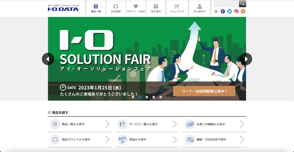Focus the header search input field
The image size is (294, 152).
pyautogui.click(x=226, y=4)
